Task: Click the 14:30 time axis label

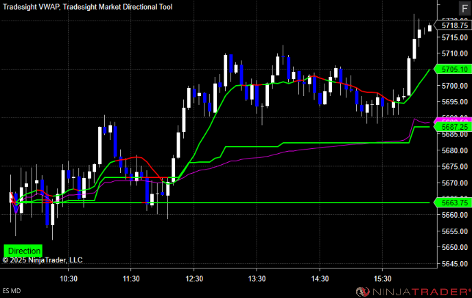Action: pyautogui.click(x=320, y=279)
